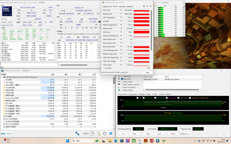Toggle NVMe WD PC SN560 graph checkbox
The image size is (231, 144).
(190, 98)
